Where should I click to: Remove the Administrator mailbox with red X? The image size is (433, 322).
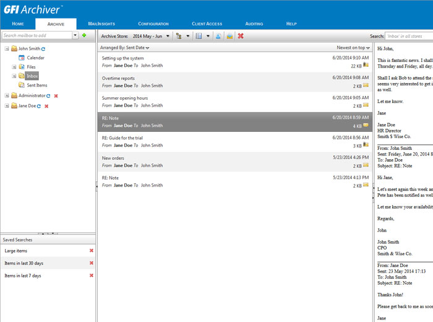tap(56, 96)
